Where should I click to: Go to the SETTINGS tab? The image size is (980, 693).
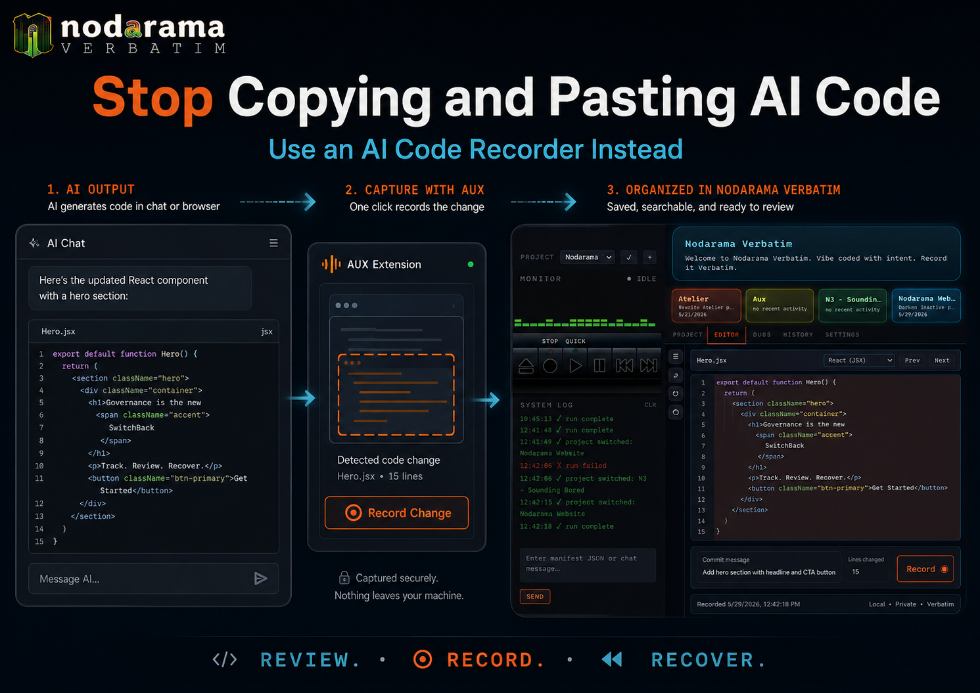click(x=842, y=334)
